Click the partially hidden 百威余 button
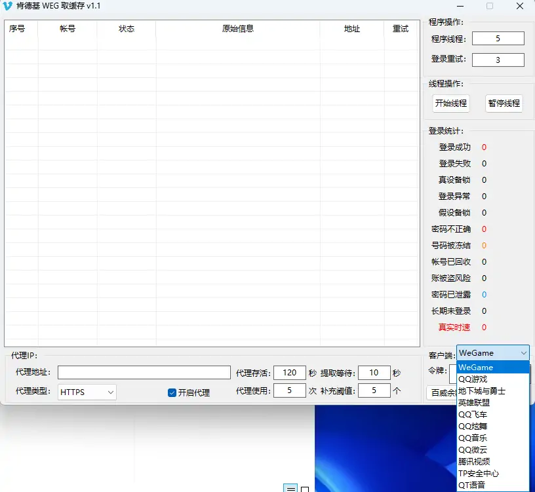The width and height of the screenshot is (535, 492). click(x=441, y=393)
